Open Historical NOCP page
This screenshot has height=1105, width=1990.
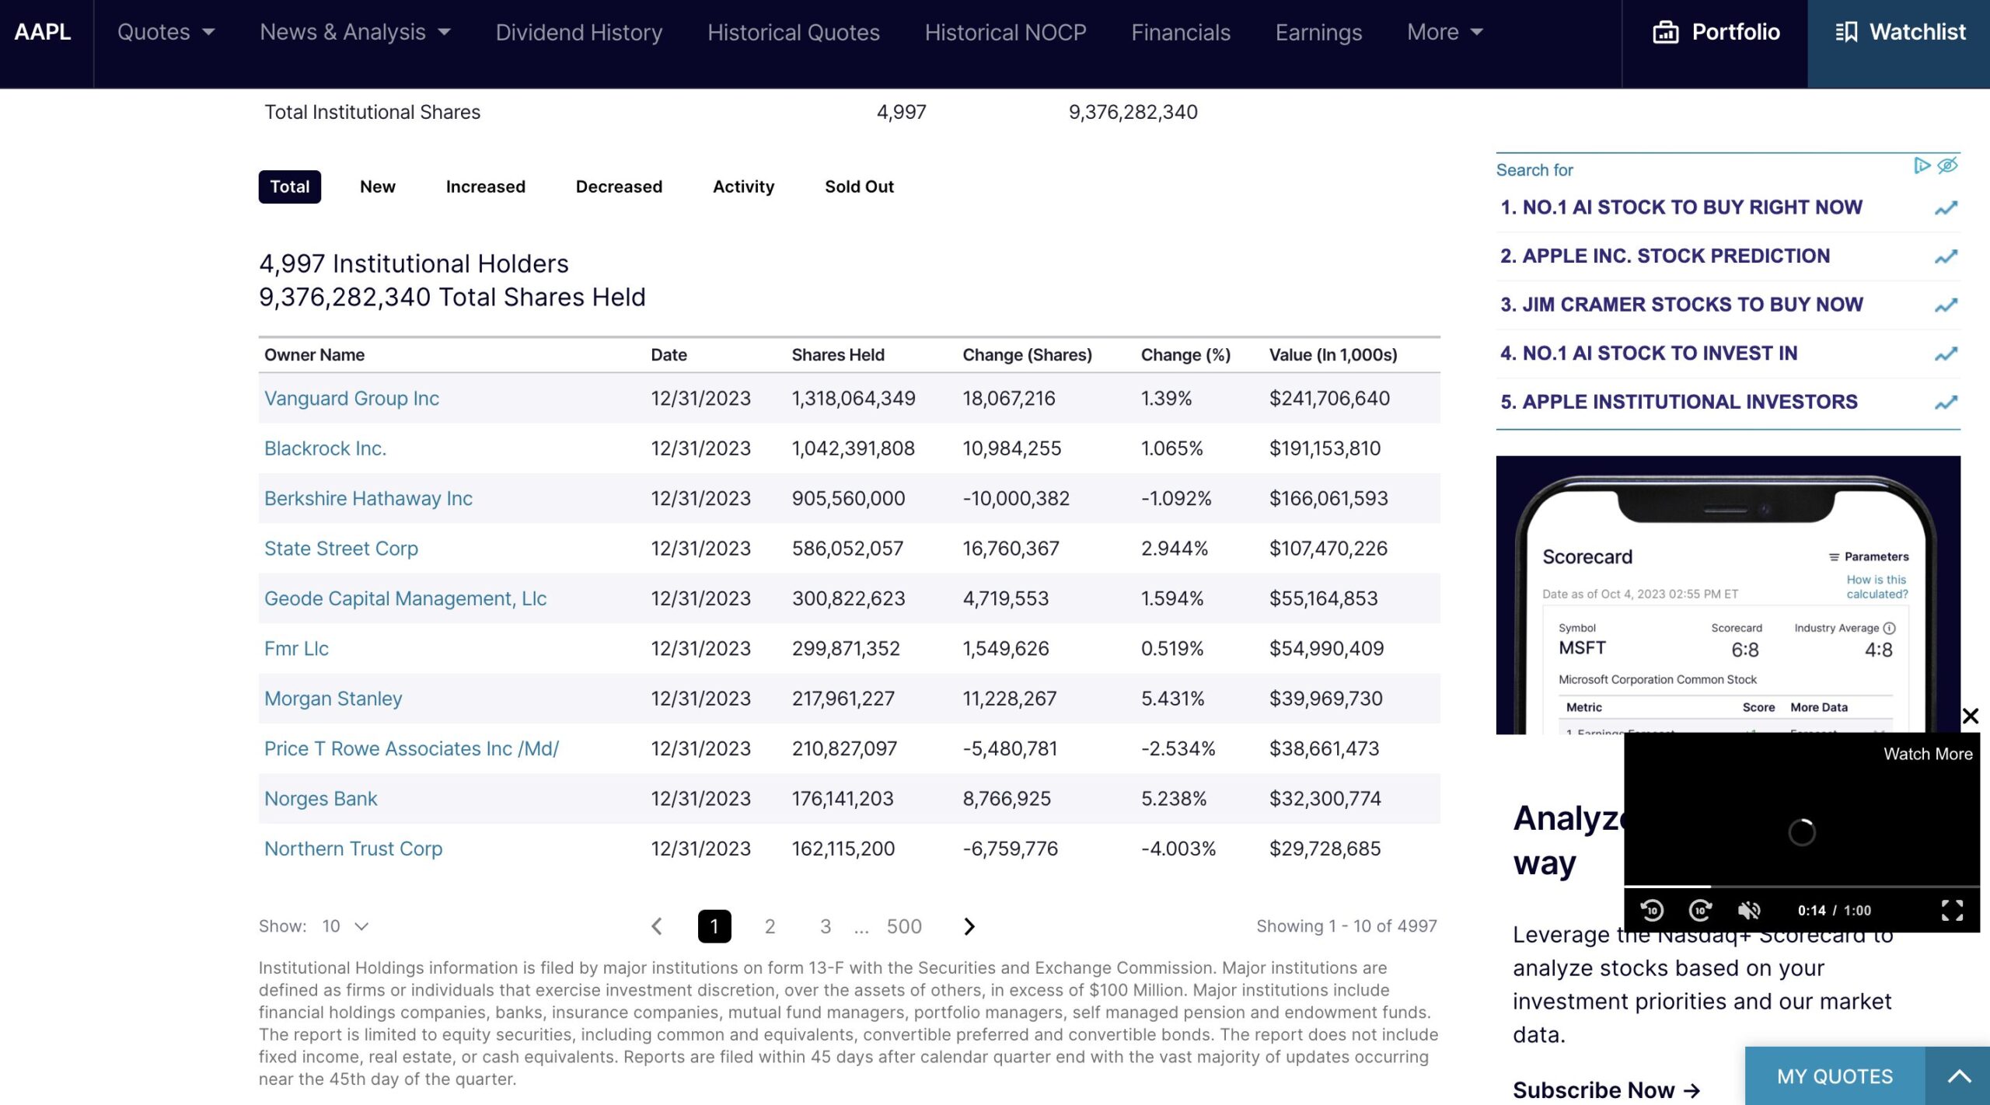pos(1005,33)
